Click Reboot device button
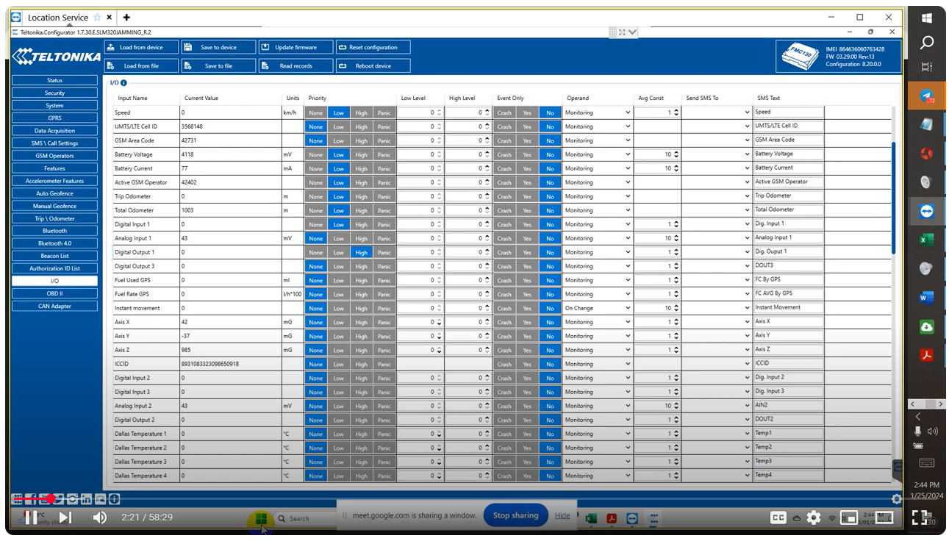The height and width of the screenshot is (541, 949). (x=373, y=66)
